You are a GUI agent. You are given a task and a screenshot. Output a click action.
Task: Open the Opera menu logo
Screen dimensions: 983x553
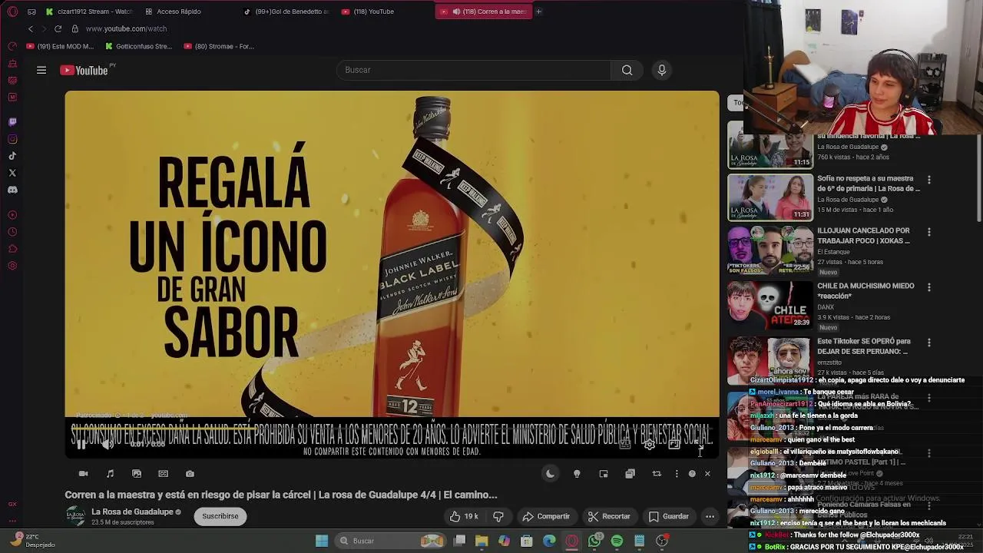click(x=12, y=12)
